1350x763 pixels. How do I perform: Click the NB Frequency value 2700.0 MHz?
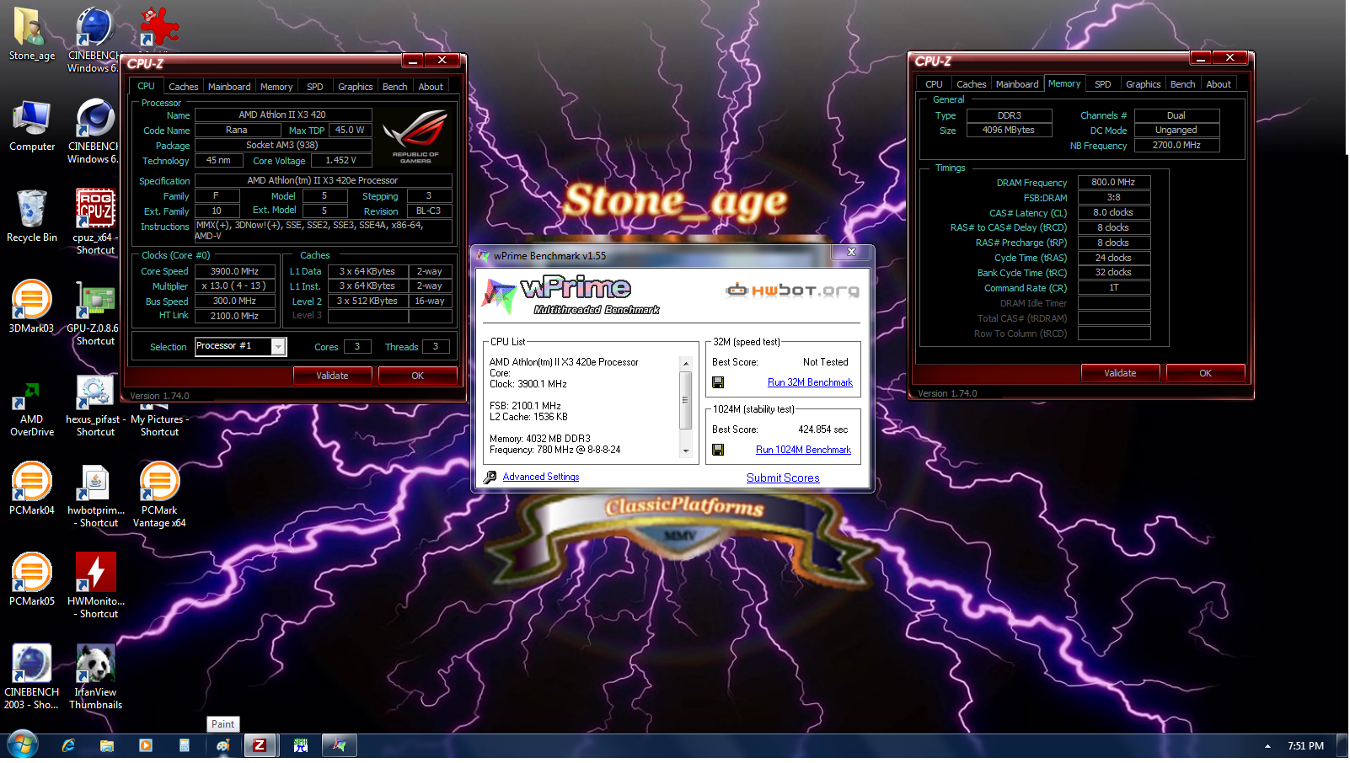pyautogui.click(x=1176, y=145)
